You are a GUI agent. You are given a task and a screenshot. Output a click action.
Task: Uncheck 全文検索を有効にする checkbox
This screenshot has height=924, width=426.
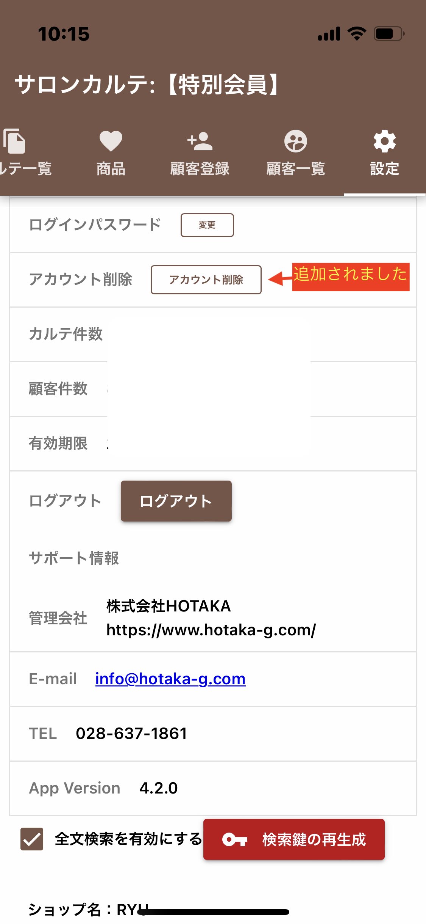(x=32, y=839)
